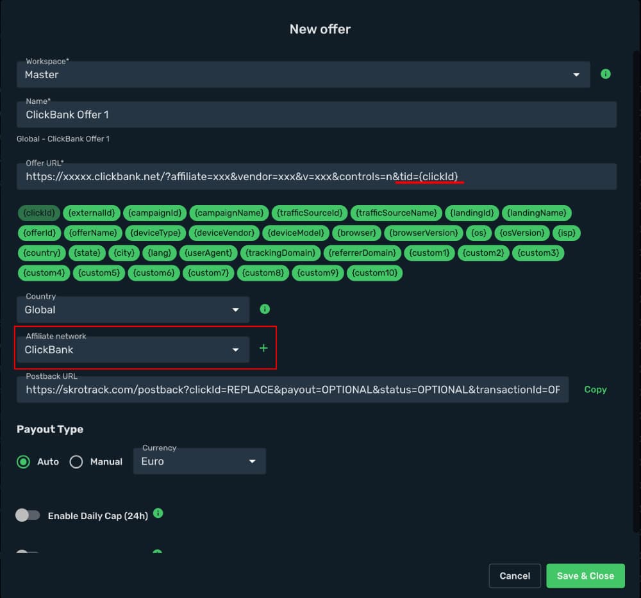The image size is (641, 598).
Task: Add the {deviceType} token
Action: (x=156, y=233)
